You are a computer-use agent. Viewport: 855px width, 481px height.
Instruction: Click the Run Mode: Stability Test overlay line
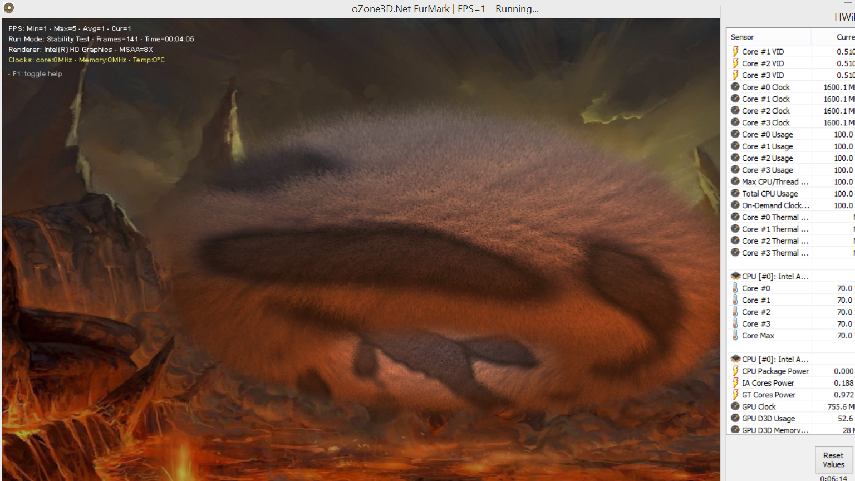[101, 39]
